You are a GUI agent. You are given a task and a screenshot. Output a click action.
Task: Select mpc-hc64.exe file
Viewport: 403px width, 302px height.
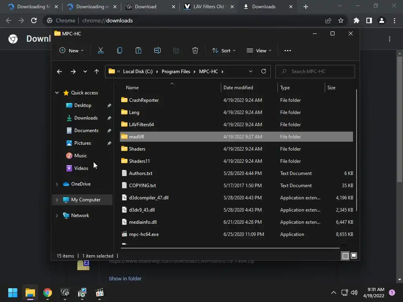pyautogui.click(x=237, y=234)
